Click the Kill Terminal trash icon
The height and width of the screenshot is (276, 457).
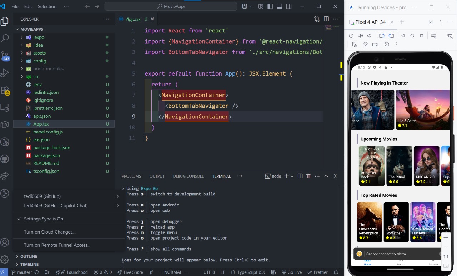coord(308,176)
